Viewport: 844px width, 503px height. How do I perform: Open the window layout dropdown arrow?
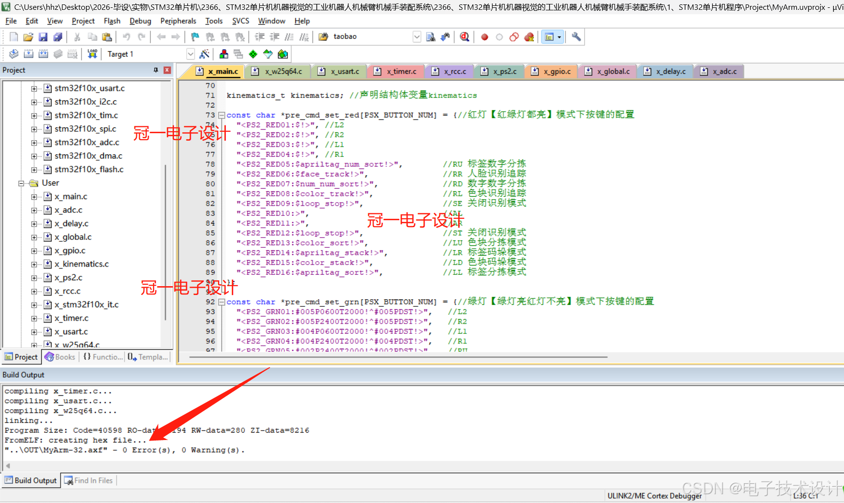559,37
